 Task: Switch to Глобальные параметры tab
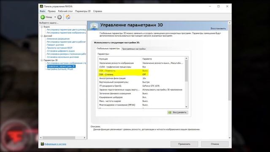pyautogui.click(x=108, y=49)
